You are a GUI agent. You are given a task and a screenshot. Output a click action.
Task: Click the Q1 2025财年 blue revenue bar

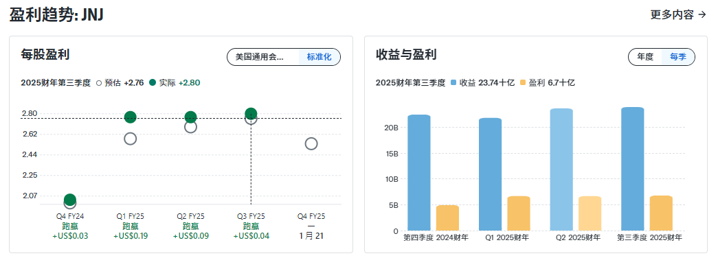pos(491,174)
